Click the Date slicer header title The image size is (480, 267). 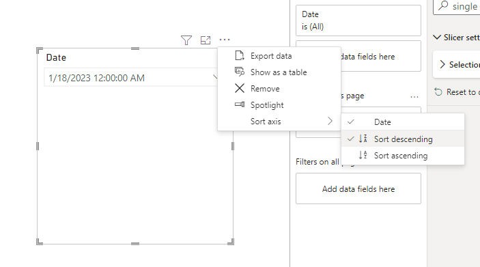56,57
